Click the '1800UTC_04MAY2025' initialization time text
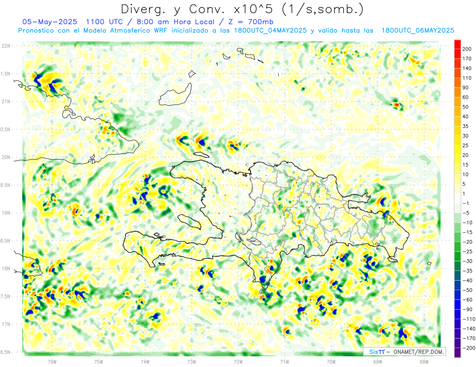Screen dimensions: 476x367 (270, 30)
